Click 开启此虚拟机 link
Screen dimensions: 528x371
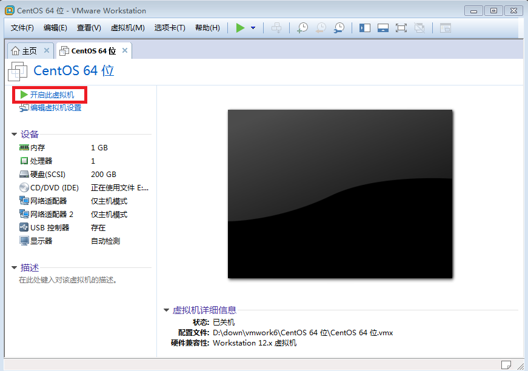click(52, 95)
